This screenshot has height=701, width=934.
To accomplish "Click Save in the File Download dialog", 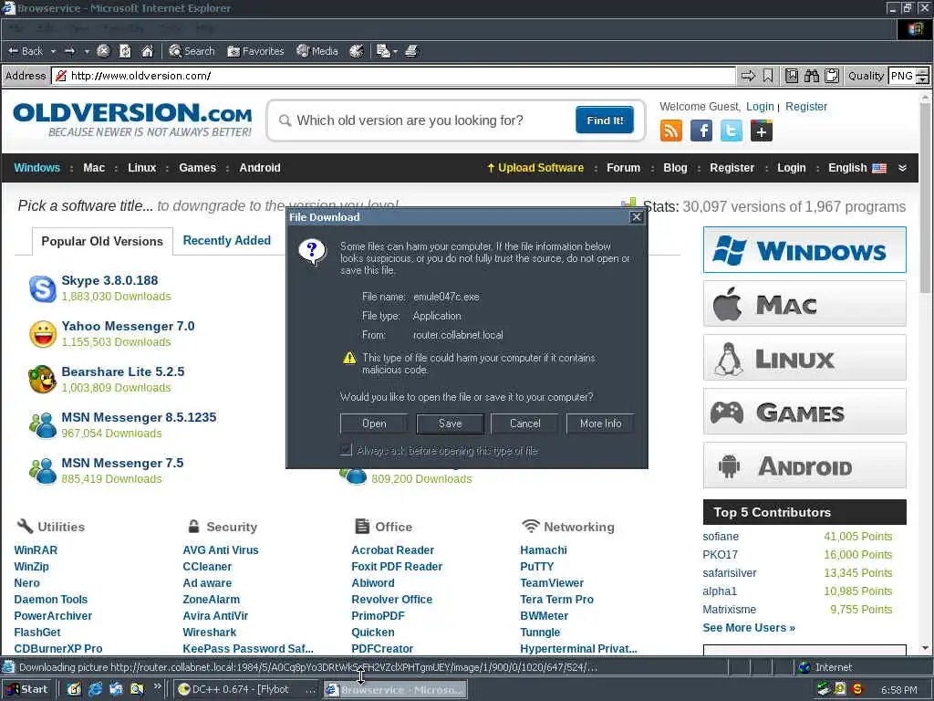I will pos(451,424).
